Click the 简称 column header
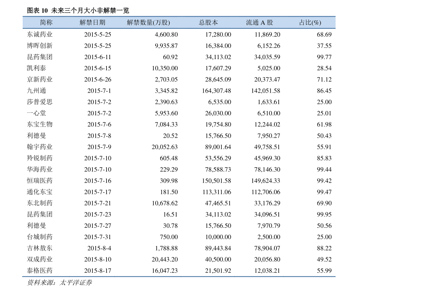This screenshot has width=430, height=293. (46, 22)
